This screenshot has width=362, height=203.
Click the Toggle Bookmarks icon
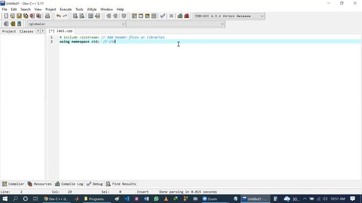click(12, 24)
